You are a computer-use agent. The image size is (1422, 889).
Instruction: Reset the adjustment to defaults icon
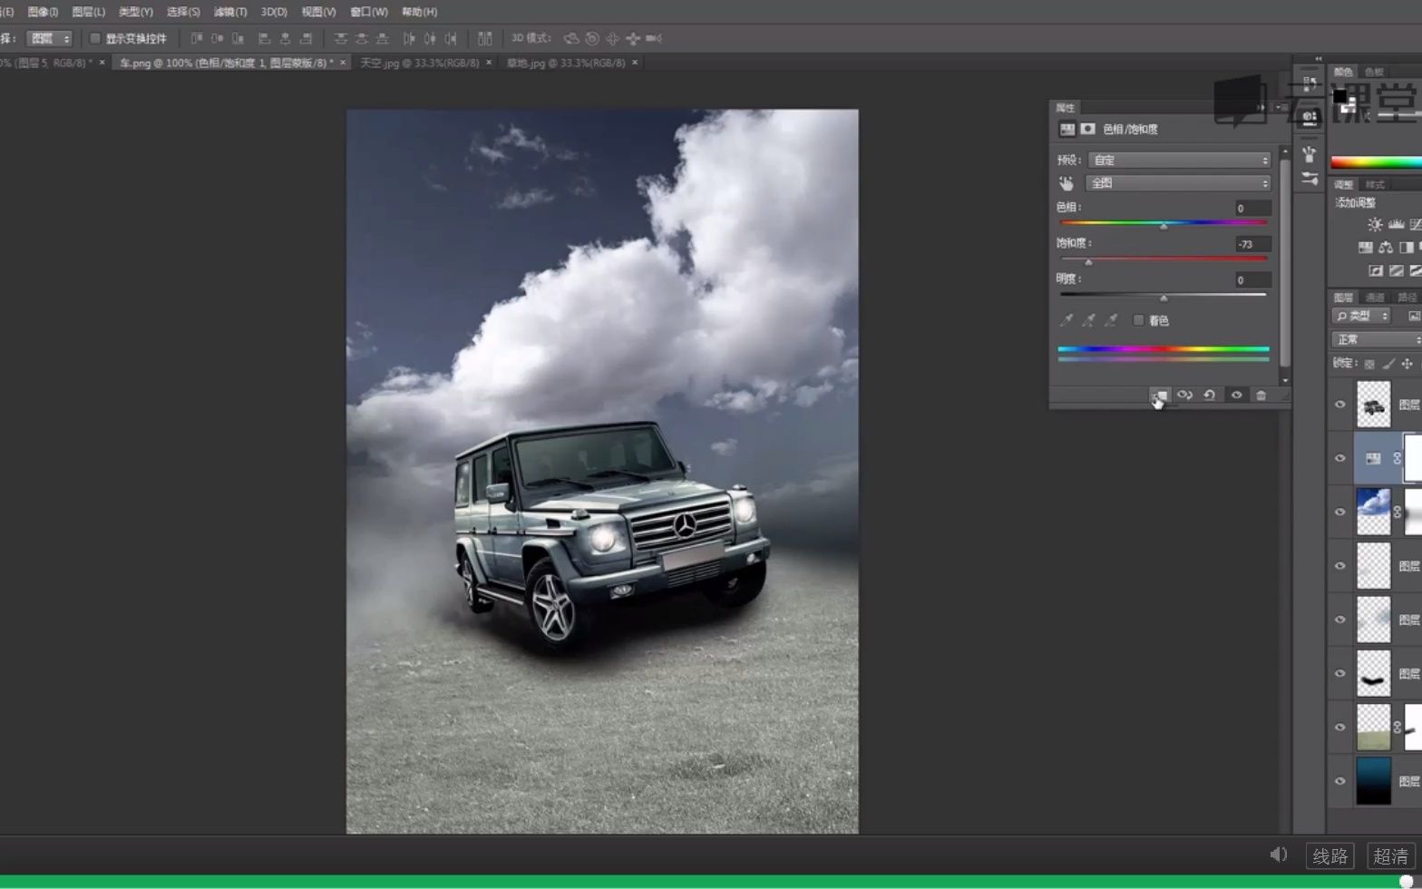[x=1209, y=395]
